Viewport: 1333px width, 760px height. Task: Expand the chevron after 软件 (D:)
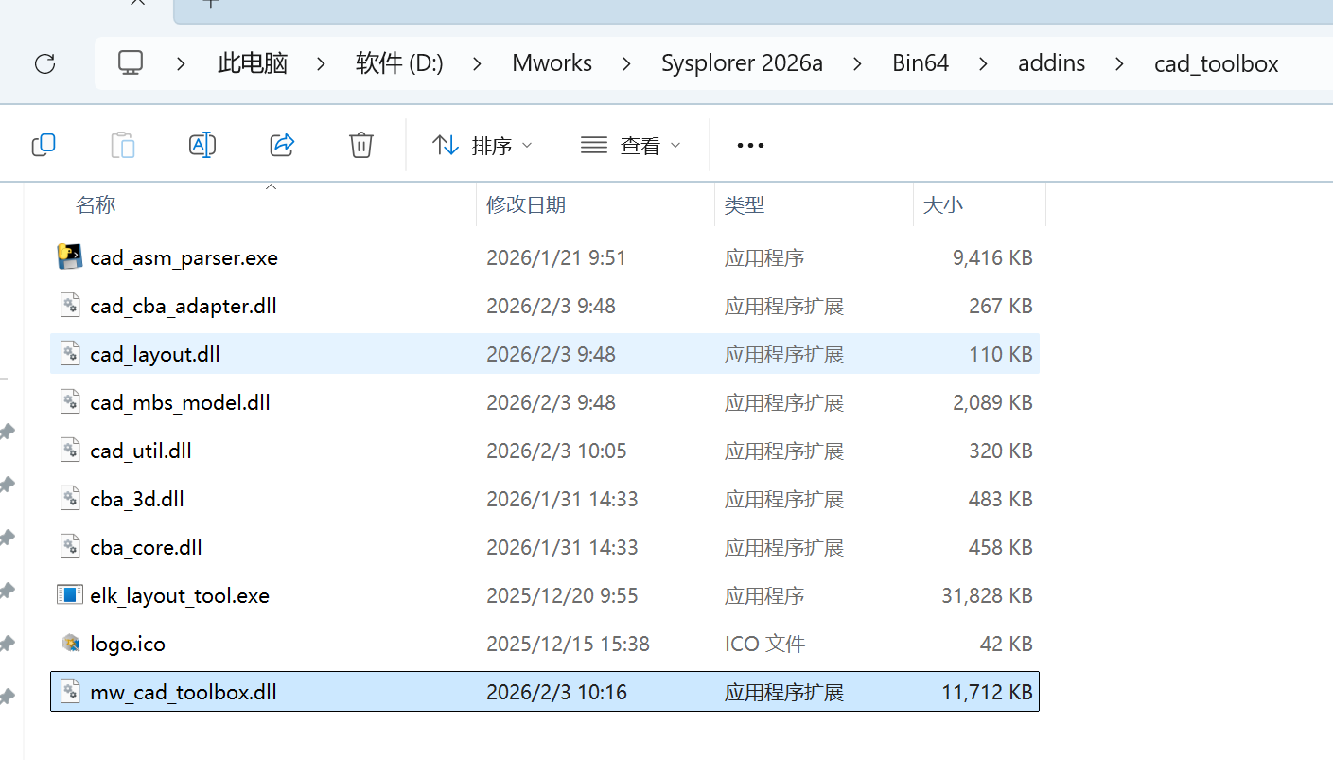[477, 63]
